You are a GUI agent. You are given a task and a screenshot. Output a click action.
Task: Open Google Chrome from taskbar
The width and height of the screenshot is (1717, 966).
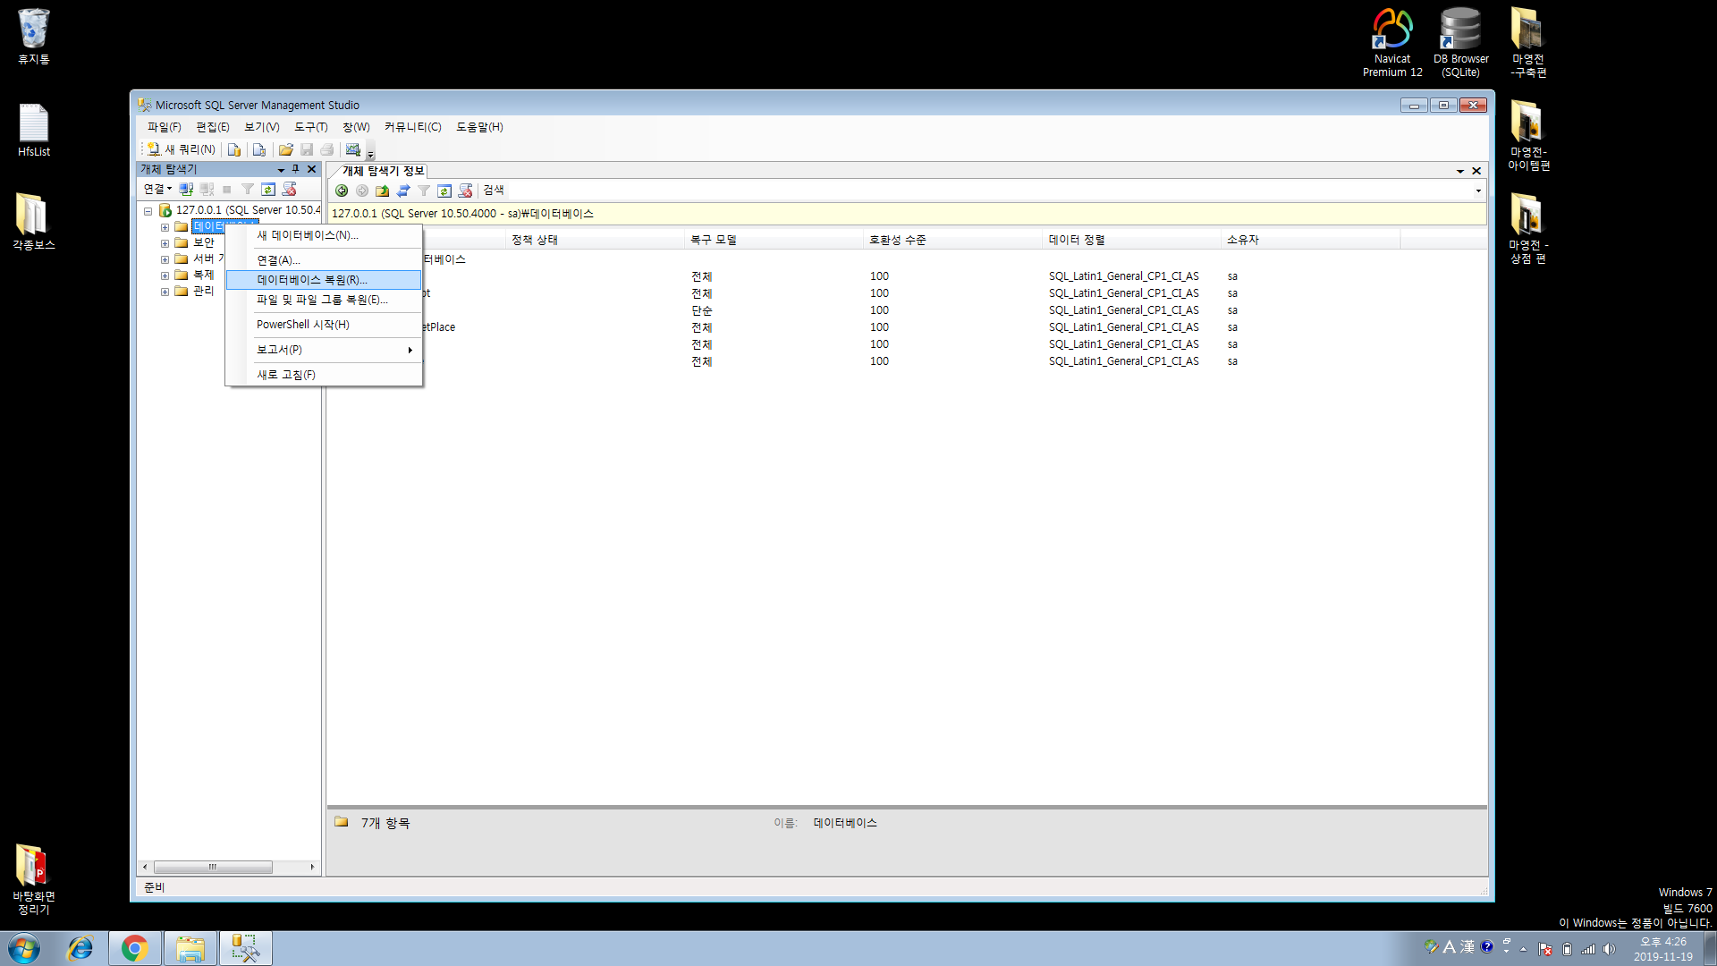point(134,948)
